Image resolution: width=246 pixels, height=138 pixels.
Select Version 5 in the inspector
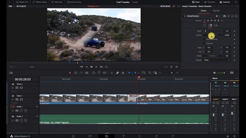click(x=218, y=20)
